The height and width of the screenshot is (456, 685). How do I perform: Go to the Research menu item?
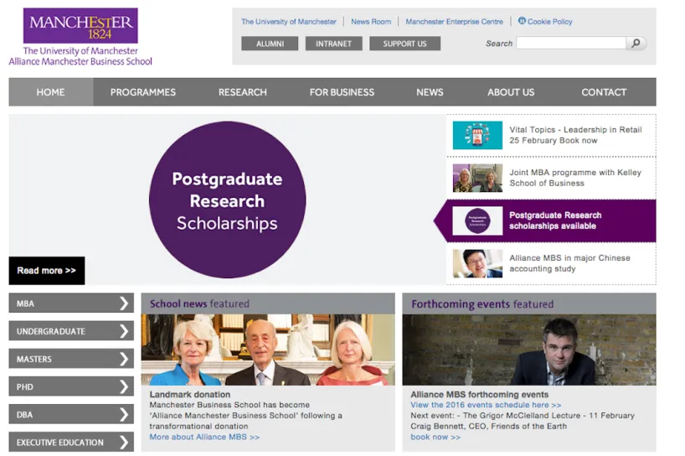click(243, 92)
